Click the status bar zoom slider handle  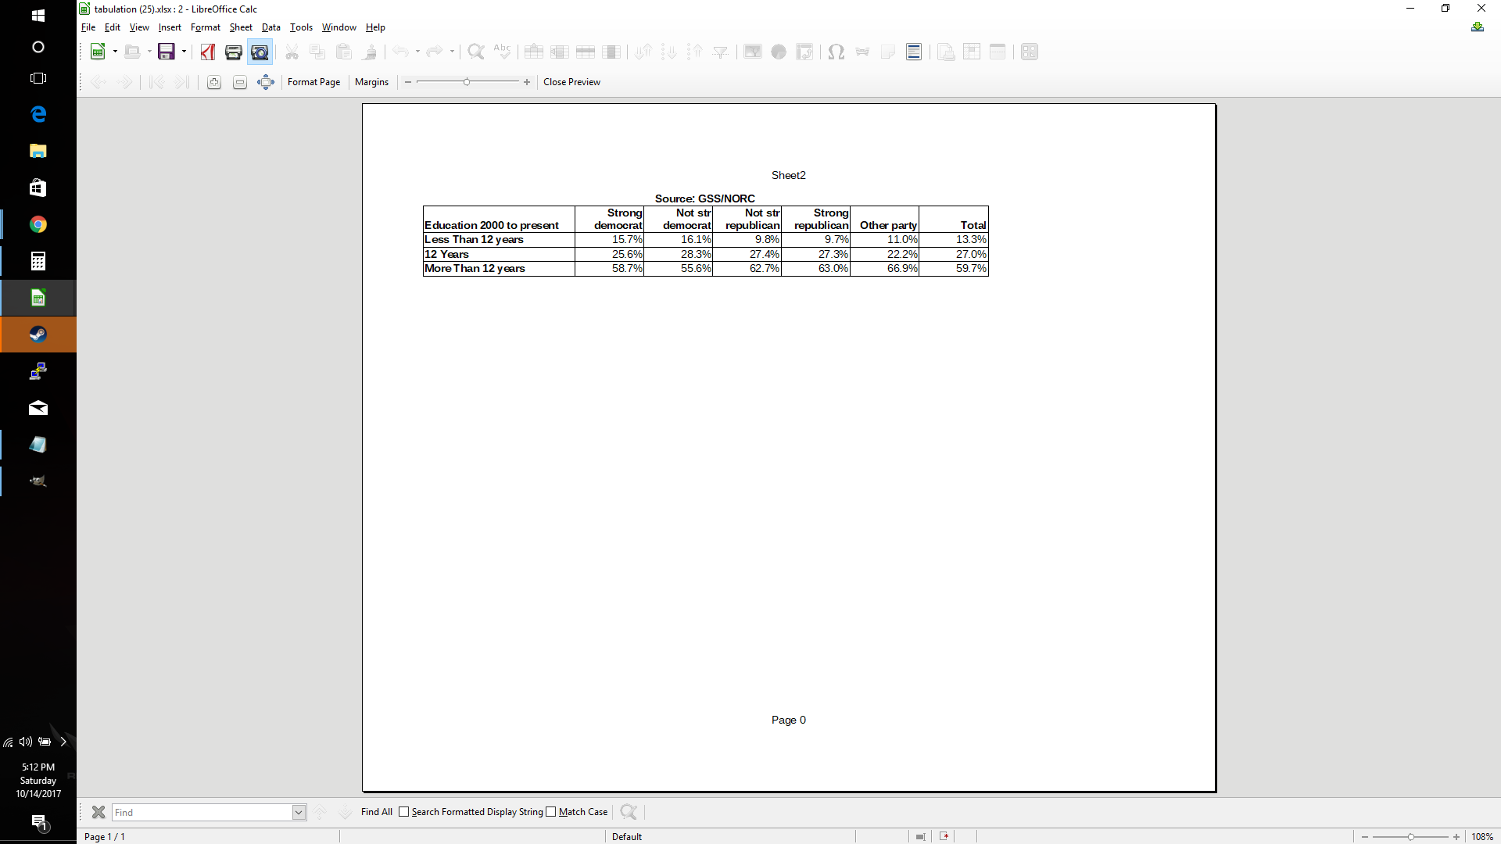click(1411, 837)
